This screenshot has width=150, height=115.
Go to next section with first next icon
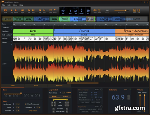click(x=33, y=10)
